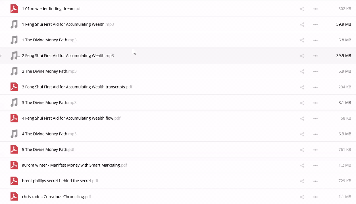
Task: Share 4 Feng Shui First Aid flow.pdf
Action: tap(302, 119)
